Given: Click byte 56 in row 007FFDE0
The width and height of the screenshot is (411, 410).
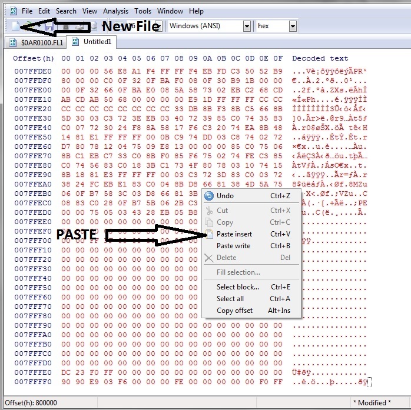Looking at the screenshot, I should click(108, 71).
